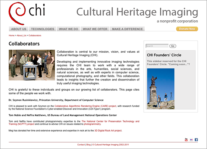Click into the Search input field

coord(157,46)
